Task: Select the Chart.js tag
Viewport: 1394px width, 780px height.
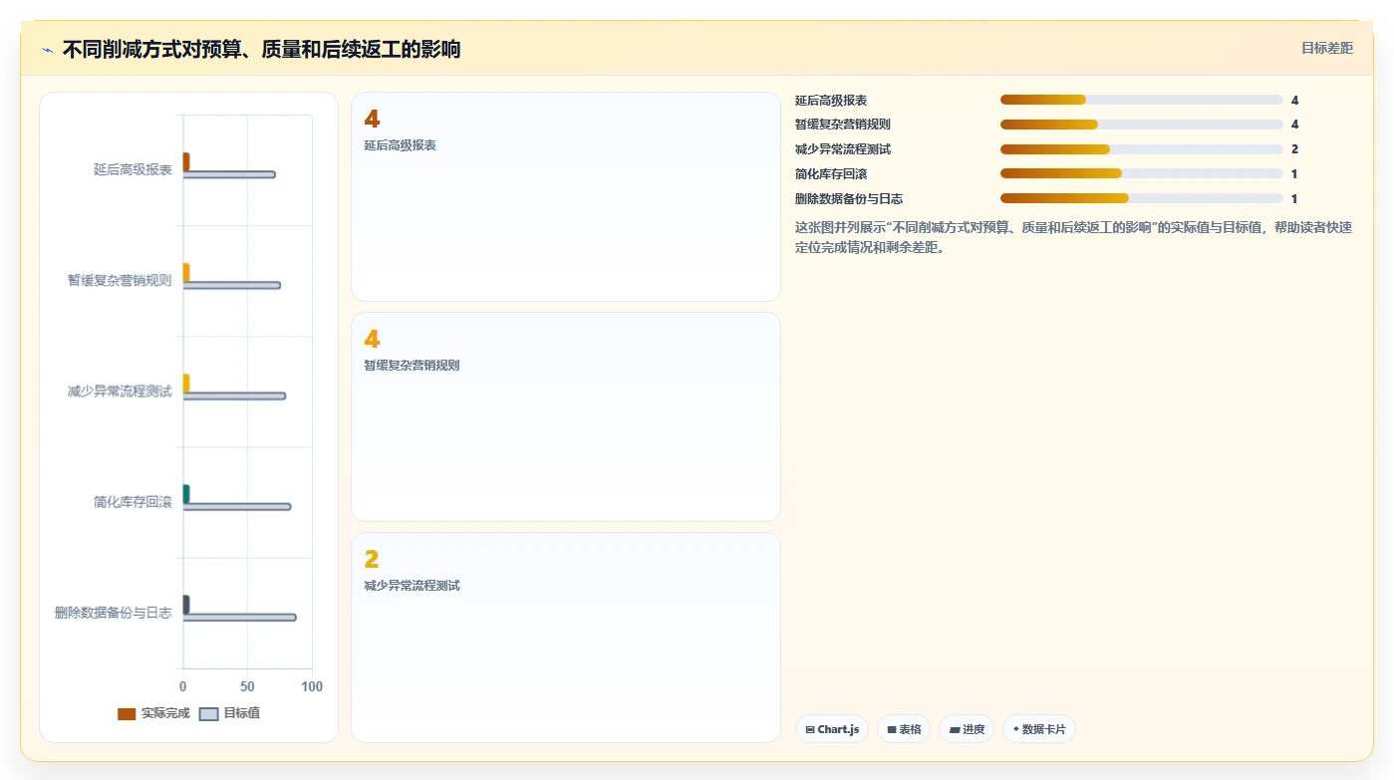Action: 832,729
